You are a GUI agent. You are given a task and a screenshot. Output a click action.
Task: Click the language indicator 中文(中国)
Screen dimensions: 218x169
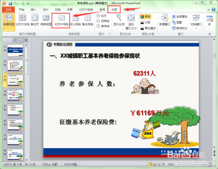click(x=71, y=165)
